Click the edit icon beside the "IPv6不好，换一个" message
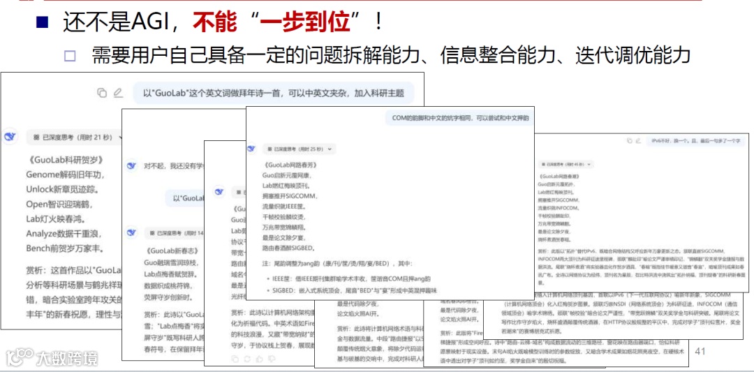Image resolution: width=754 pixels, height=372 pixels. 638,141
